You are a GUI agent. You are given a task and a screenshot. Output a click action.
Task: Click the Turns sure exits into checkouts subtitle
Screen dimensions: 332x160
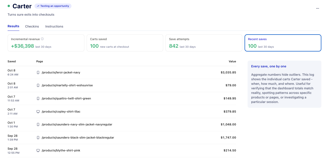click(x=31, y=15)
